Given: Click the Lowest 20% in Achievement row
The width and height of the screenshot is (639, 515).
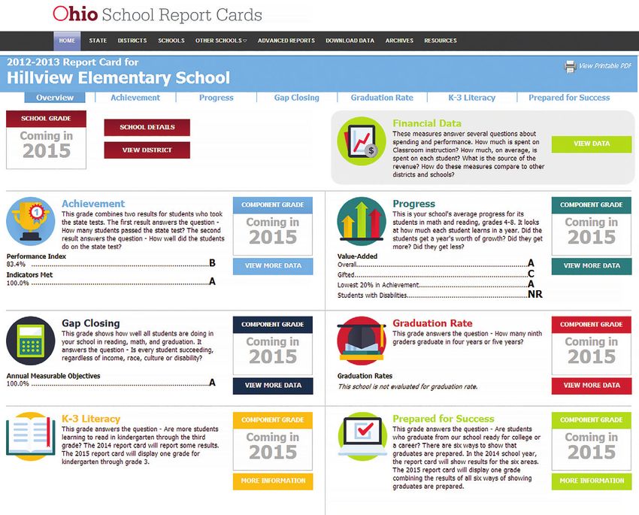Looking at the screenshot, I should [x=435, y=284].
